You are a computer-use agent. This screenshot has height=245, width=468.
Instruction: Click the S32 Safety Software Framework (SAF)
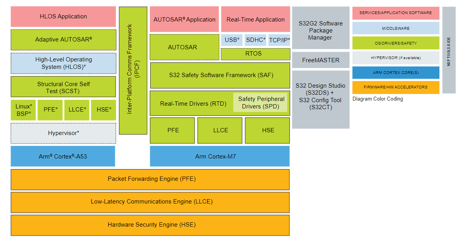tap(220, 75)
